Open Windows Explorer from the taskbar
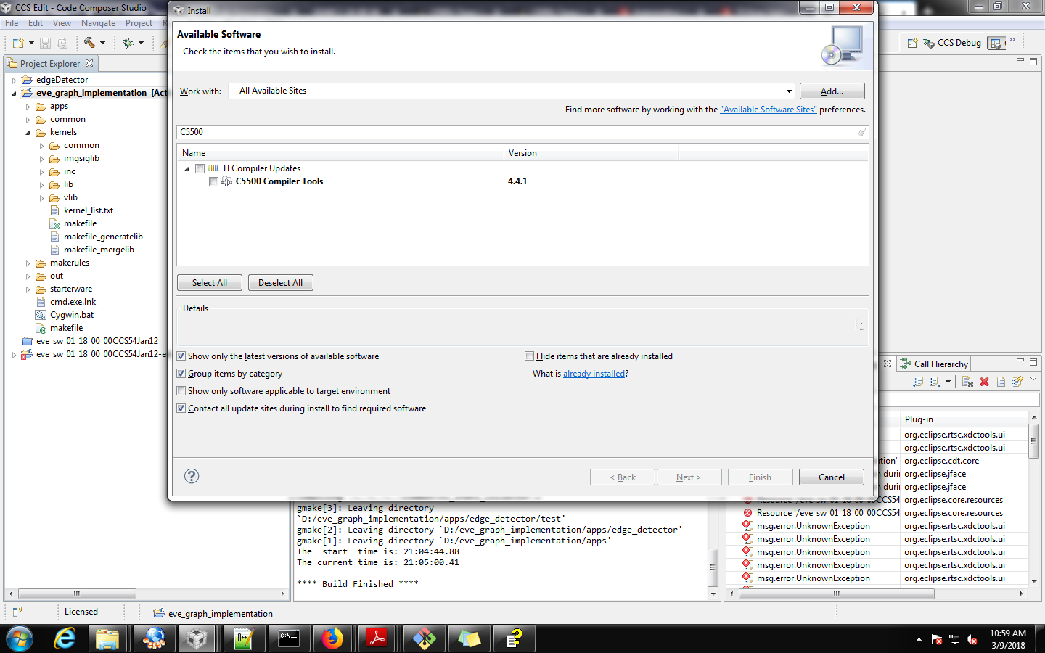Viewport: 1045px width, 653px height. [x=108, y=638]
